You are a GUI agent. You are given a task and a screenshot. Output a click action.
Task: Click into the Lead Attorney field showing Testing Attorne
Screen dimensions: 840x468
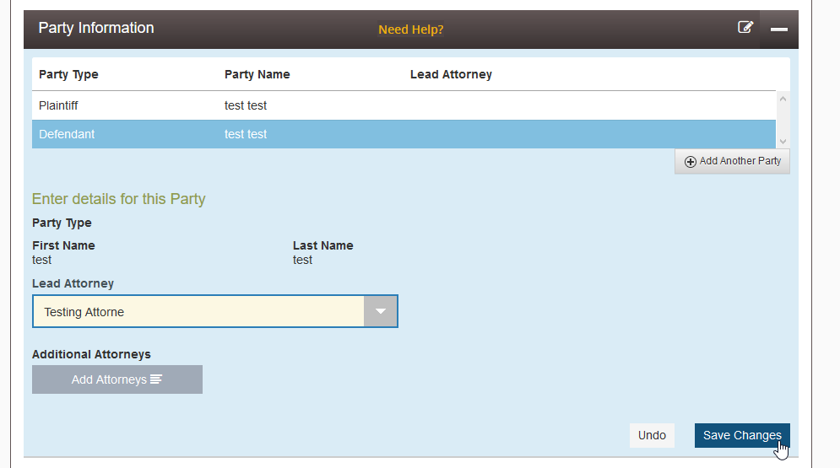click(198, 311)
